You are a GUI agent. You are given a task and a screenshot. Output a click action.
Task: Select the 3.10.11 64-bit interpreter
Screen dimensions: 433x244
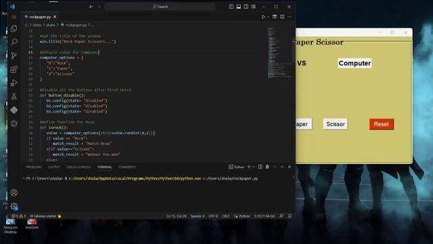(x=265, y=216)
